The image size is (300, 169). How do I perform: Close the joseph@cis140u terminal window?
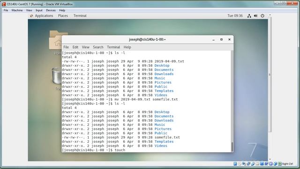(x=229, y=39)
